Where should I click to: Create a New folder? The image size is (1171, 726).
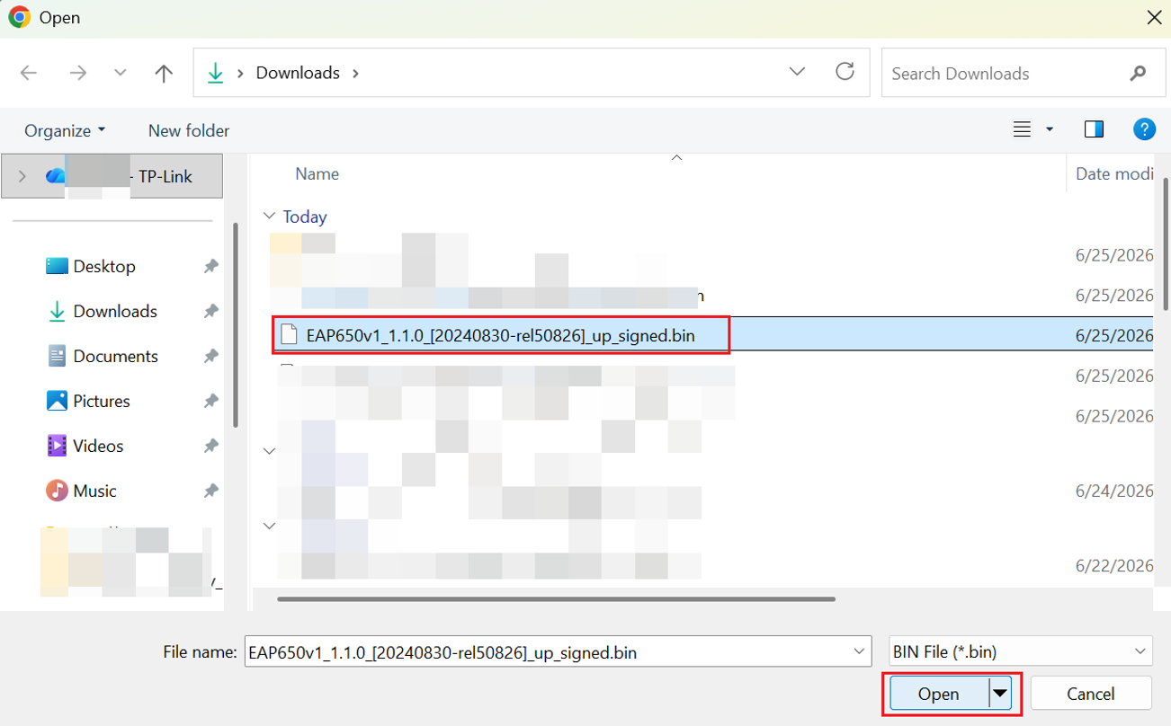[189, 130]
